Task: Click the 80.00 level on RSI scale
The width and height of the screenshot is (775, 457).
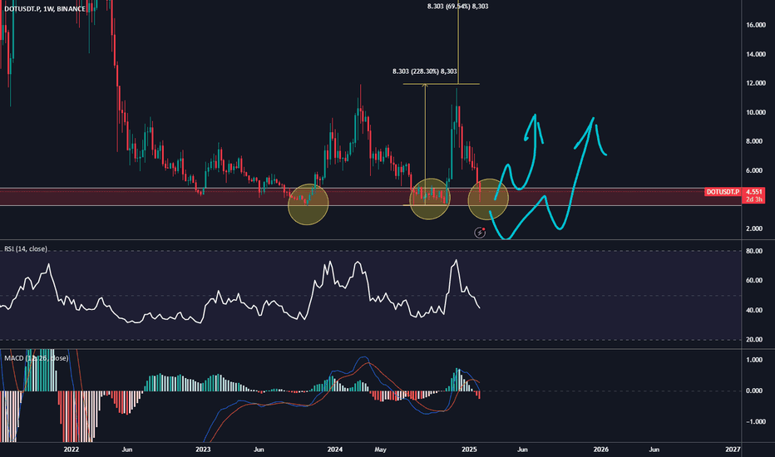Action: tap(755, 251)
